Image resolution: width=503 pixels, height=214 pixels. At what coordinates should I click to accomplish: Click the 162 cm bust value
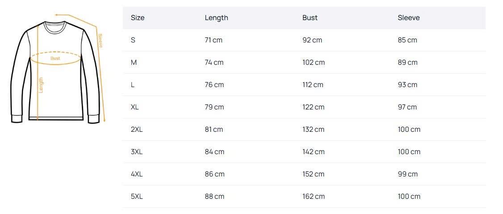(x=313, y=197)
